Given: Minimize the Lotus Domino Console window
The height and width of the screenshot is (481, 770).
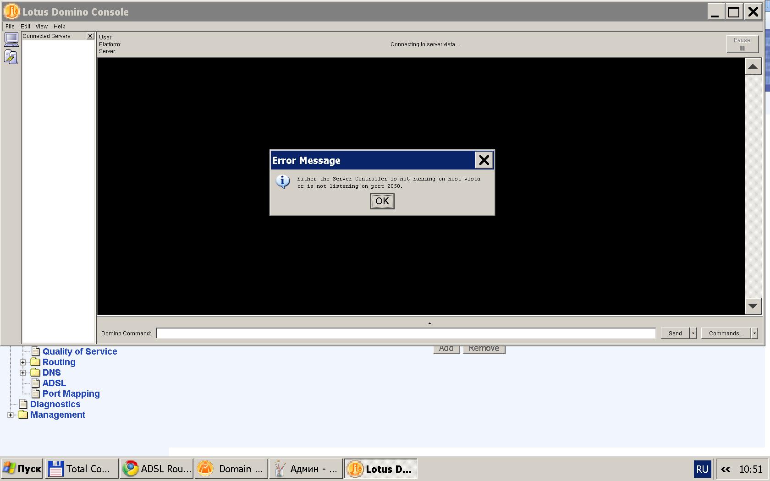Looking at the screenshot, I should coord(715,11).
